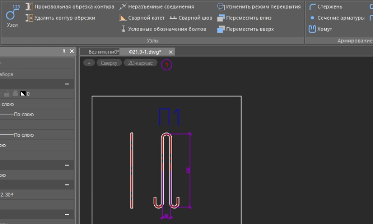Select the Хомут tool

click(320, 29)
